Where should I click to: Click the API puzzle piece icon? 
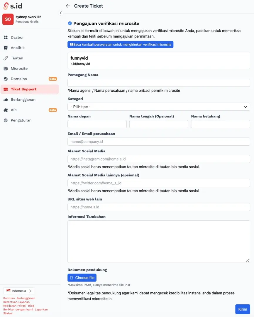coord(6,110)
